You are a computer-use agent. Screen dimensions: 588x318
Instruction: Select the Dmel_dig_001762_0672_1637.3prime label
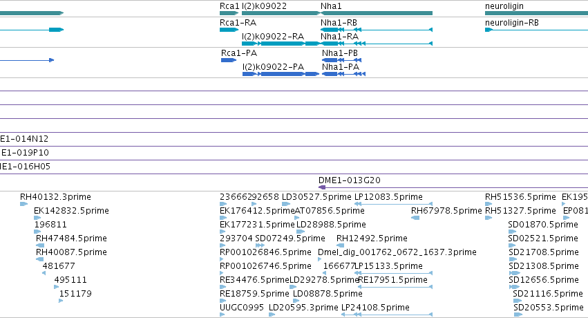tap(397, 252)
